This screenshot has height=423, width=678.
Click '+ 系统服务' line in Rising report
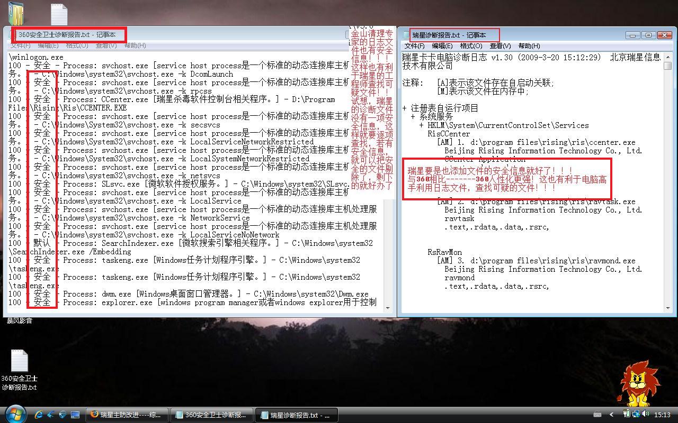(432, 116)
